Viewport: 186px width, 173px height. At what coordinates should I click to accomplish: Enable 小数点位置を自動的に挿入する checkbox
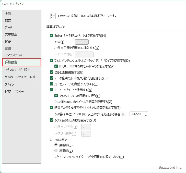click(x=51, y=48)
